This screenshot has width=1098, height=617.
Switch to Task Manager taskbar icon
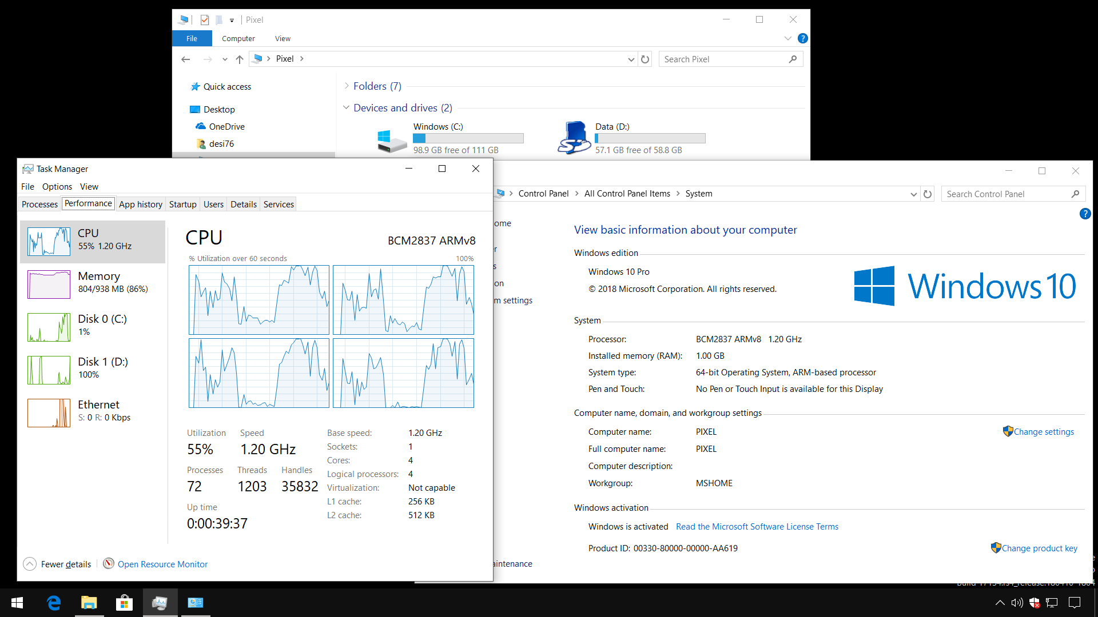point(160,603)
